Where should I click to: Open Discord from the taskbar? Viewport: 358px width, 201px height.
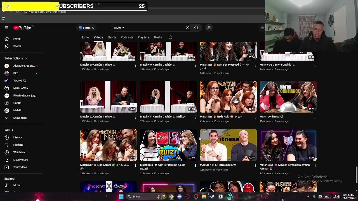[x=180, y=197]
